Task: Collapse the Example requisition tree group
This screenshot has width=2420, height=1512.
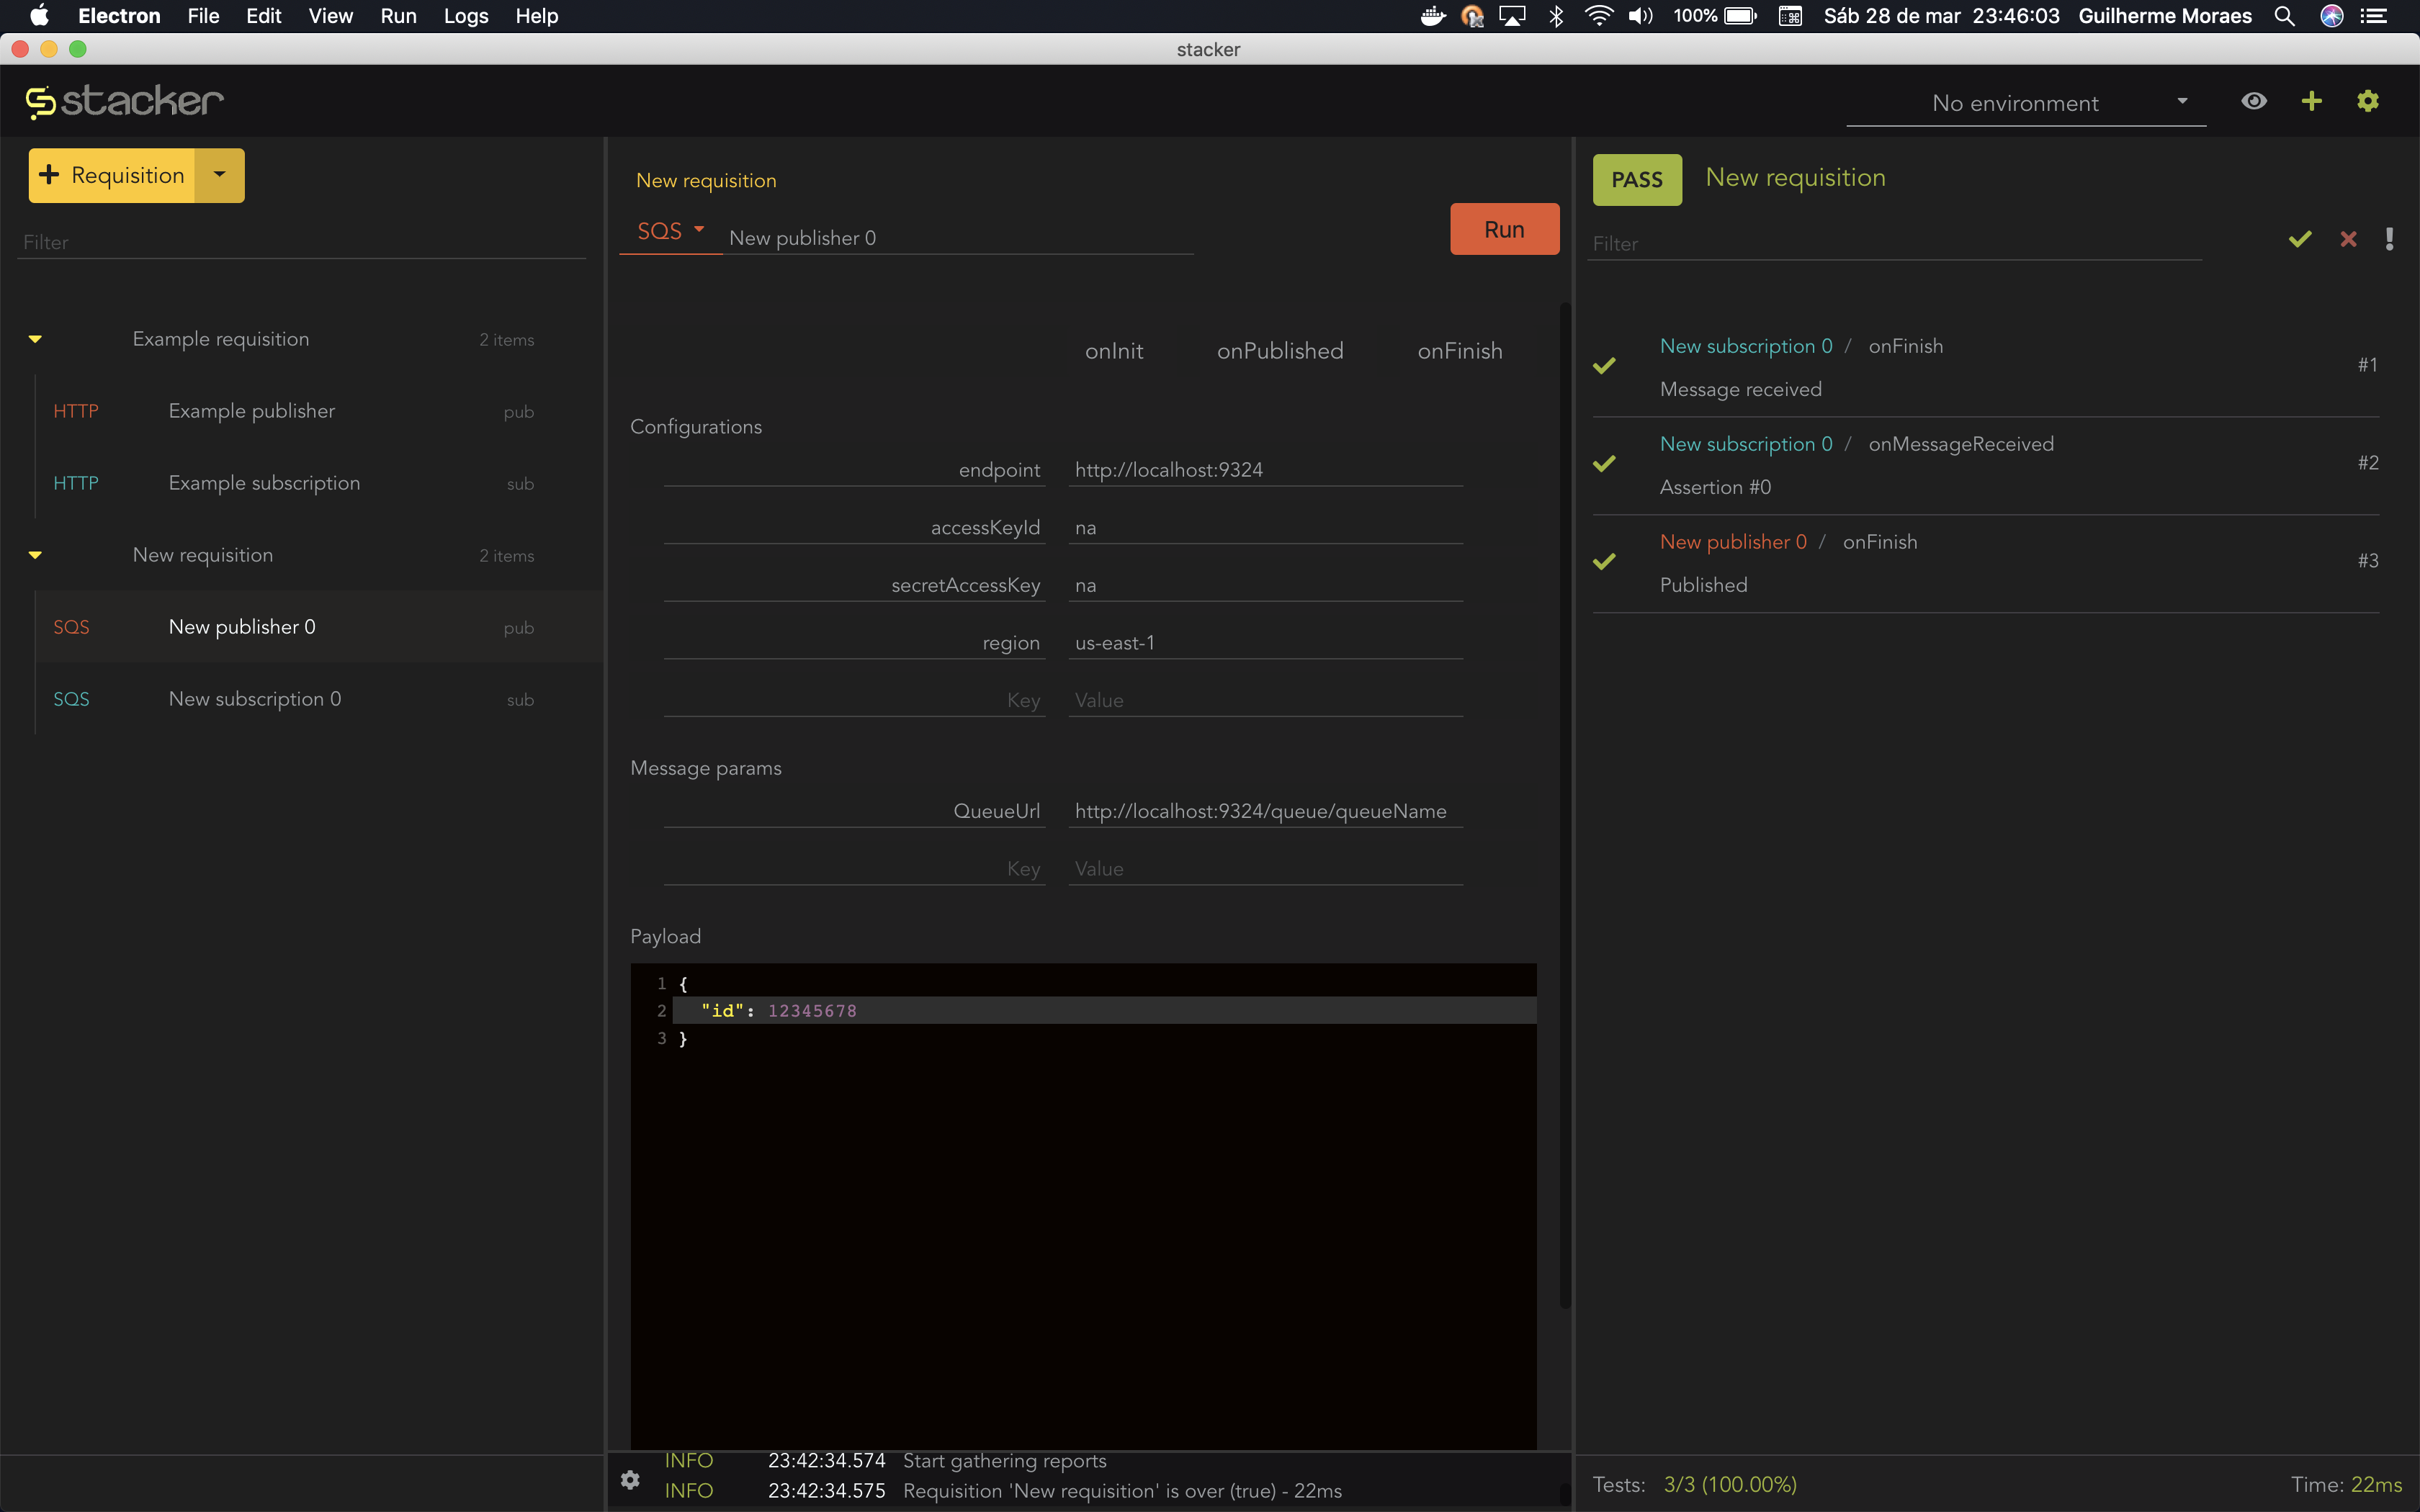Action: coord(35,339)
